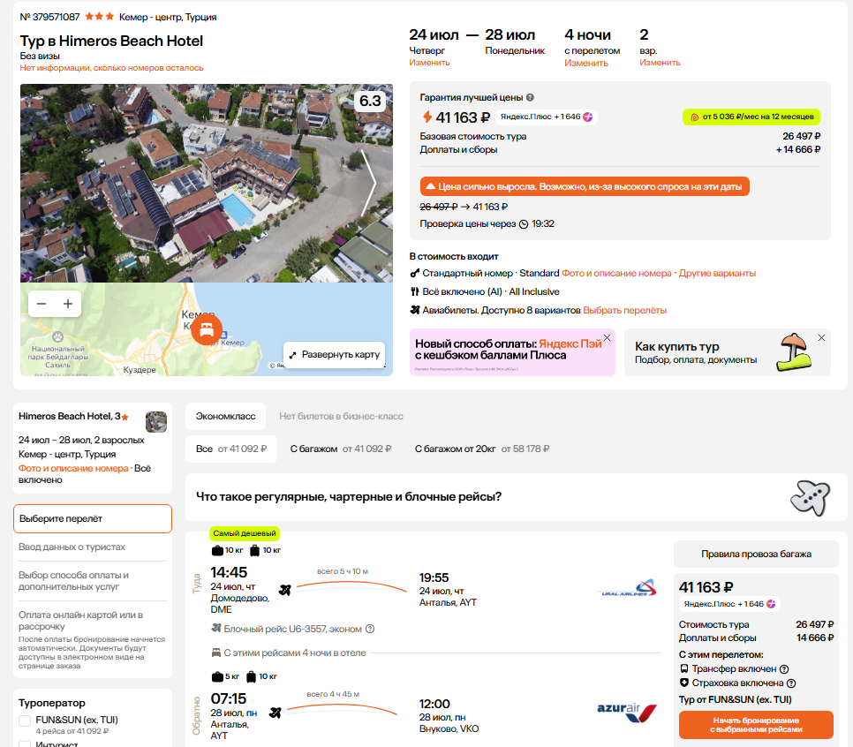Click the Azur Air logo
This screenshot has width=853, height=747.
627,713
